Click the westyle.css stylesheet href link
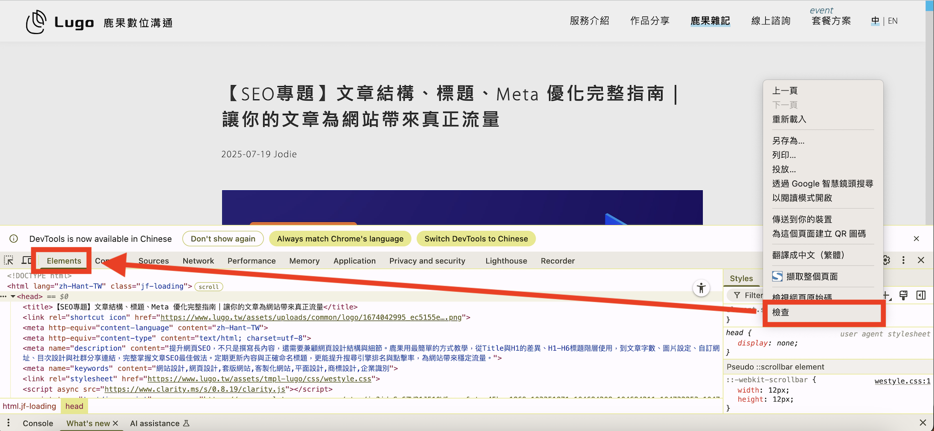Image resolution: width=934 pixels, height=431 pixels. (x=259, y=378)
